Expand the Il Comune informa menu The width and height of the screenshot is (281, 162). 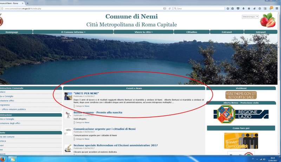coord(73,32)
